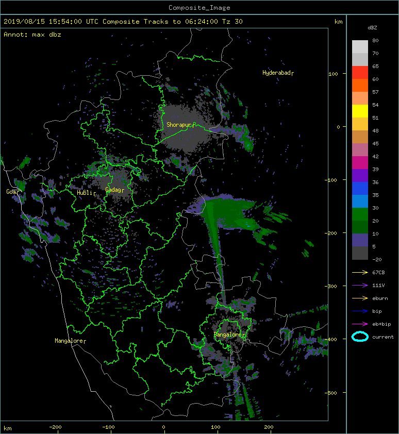399x434 pixels.
Task: Click the 2019/08/15 timestamp header text
Action: 123,22
